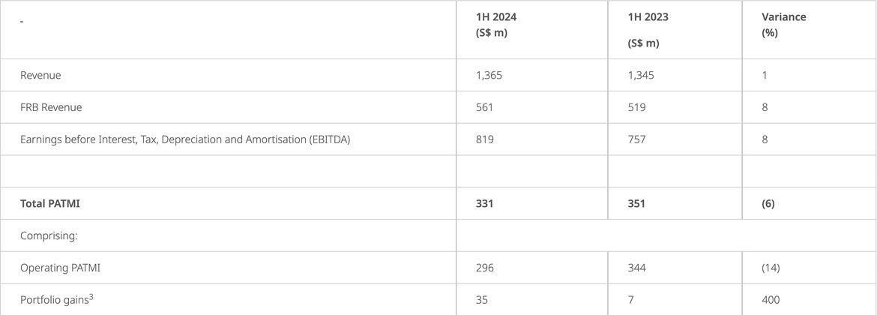The image size is (877, 315).
Task: Click the 1,345 revenue value
Action: tap(641, 75)
